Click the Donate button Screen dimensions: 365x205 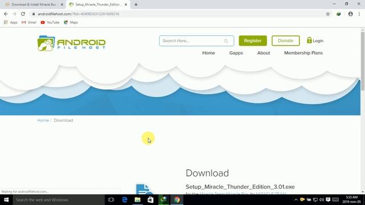coord(285,40)
